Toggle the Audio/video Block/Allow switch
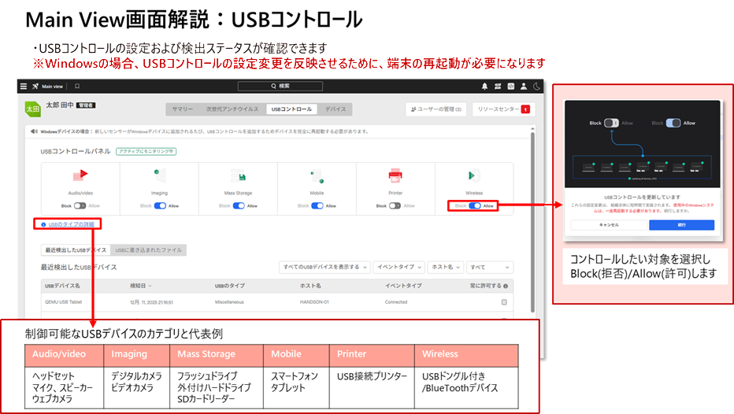 (x=80, y=205)
